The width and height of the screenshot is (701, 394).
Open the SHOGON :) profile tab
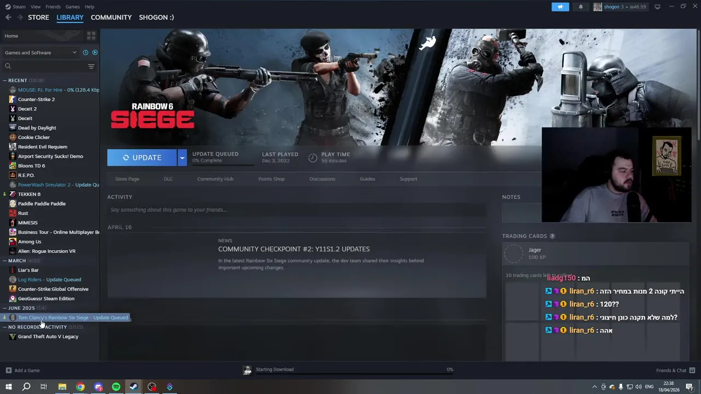pos(157,18)
